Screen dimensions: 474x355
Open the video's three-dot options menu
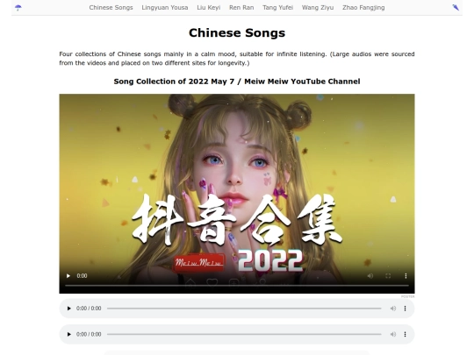click(x=406, y=275)
